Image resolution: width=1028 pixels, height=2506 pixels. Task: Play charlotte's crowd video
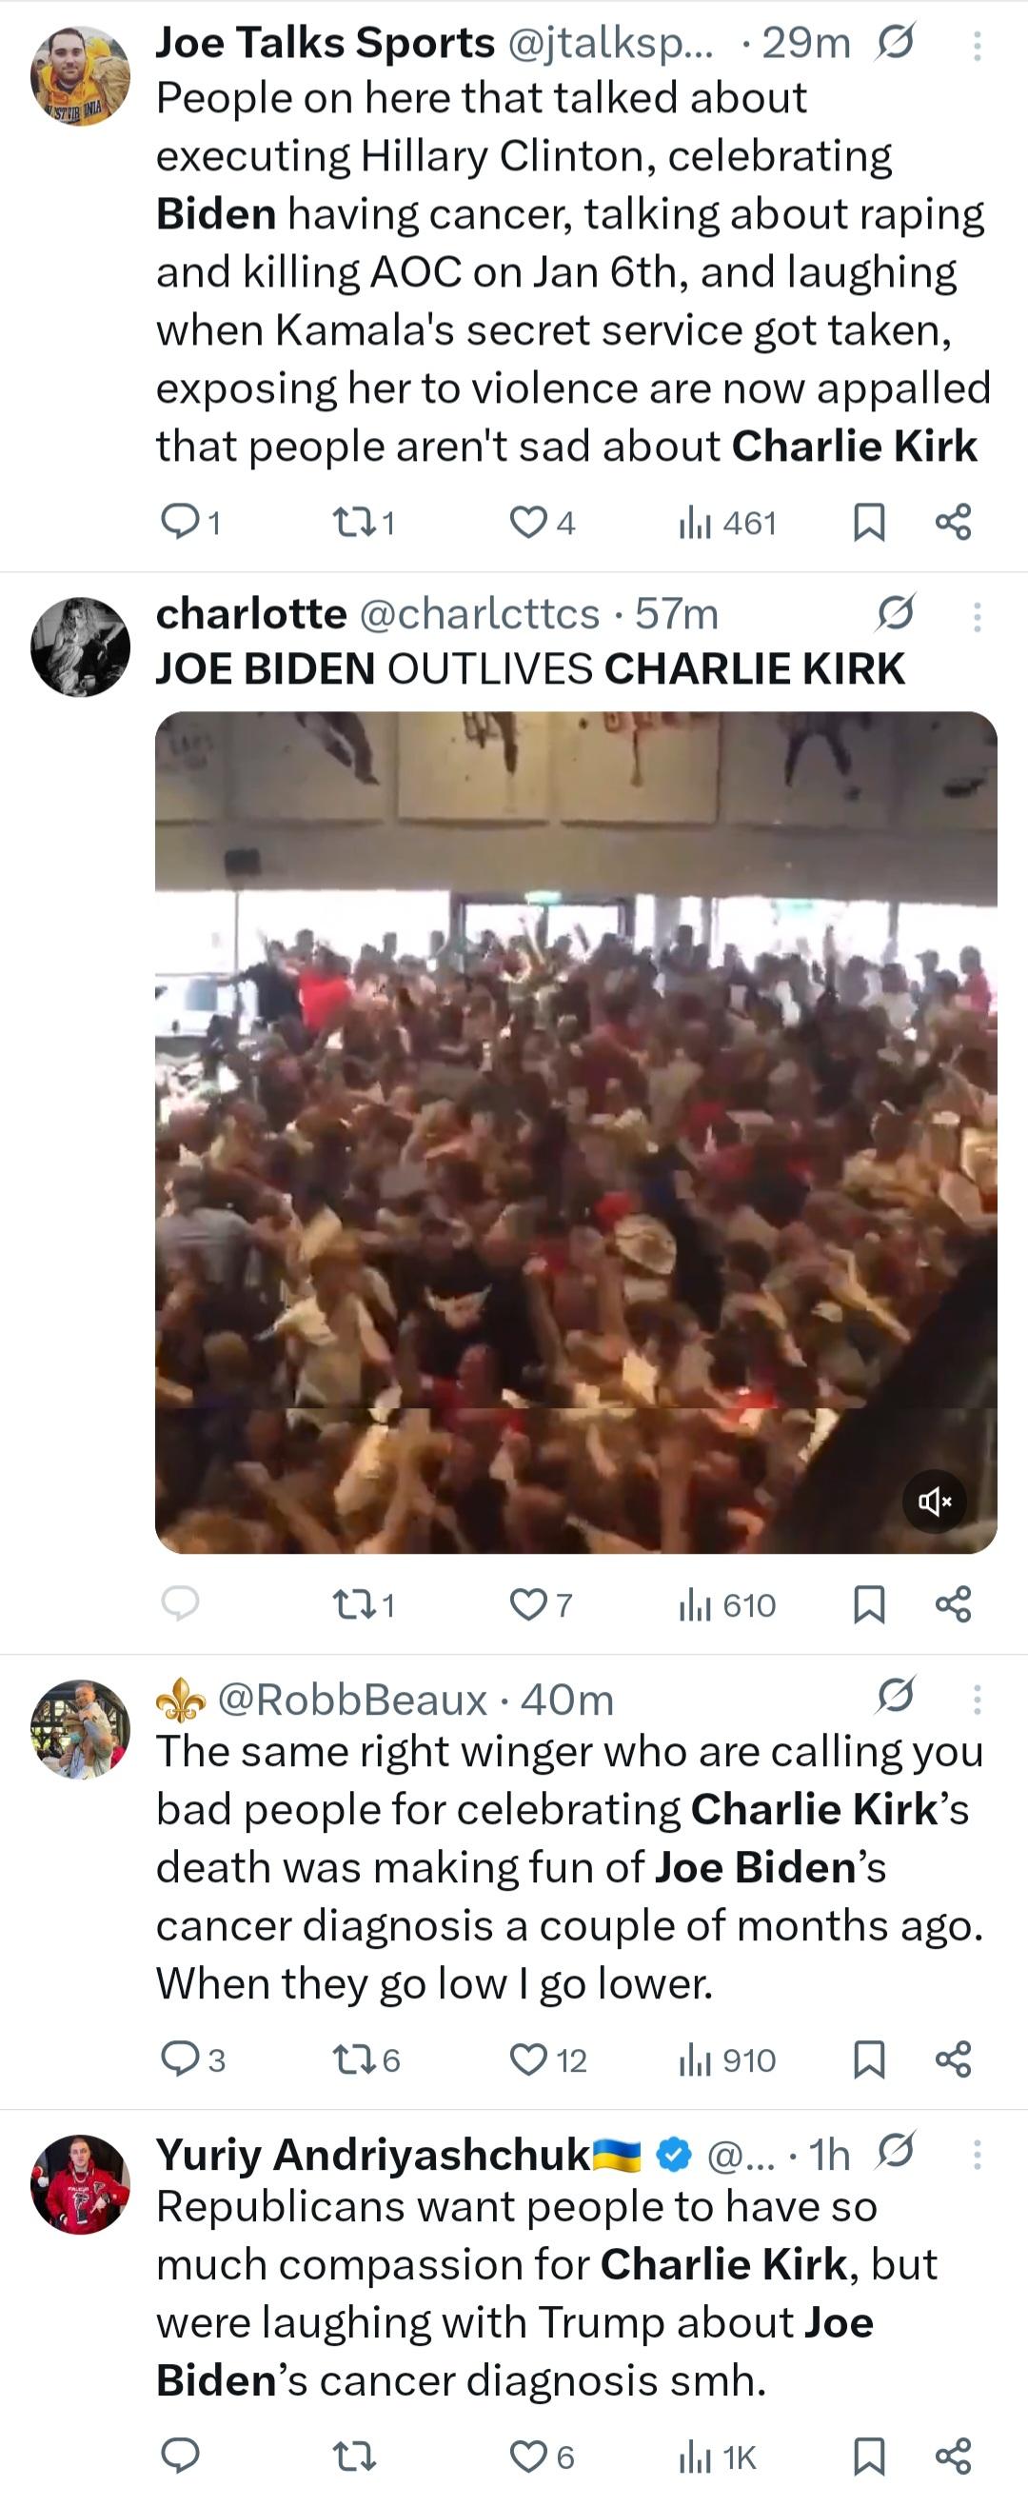576,1132
